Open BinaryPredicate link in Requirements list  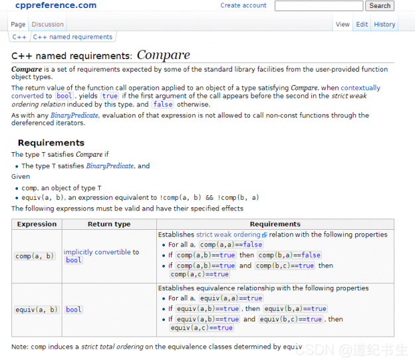[x=110, y=166]
